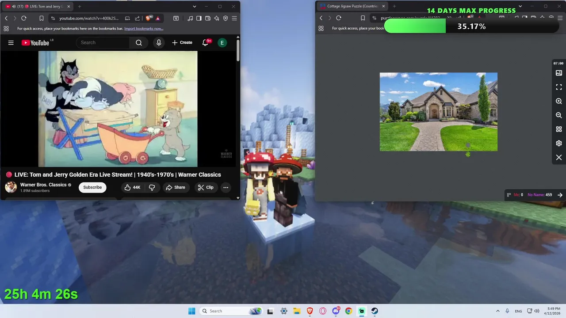
Task: Toggle the Brave sidebar panel
Action: click(199, 18)
